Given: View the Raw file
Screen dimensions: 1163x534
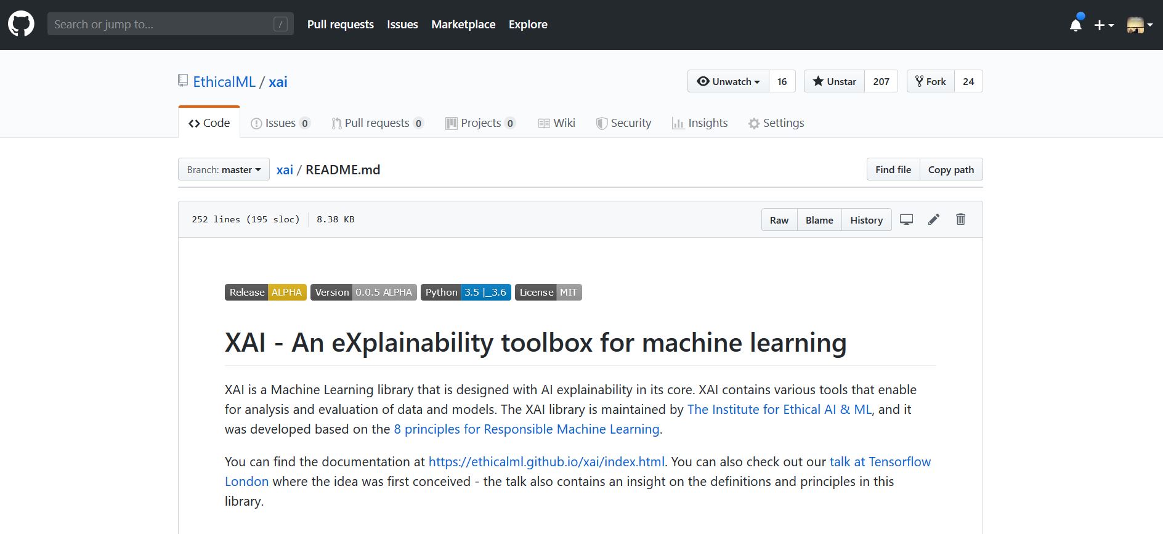Looking at the screenshot, I should tap(779, 220).
